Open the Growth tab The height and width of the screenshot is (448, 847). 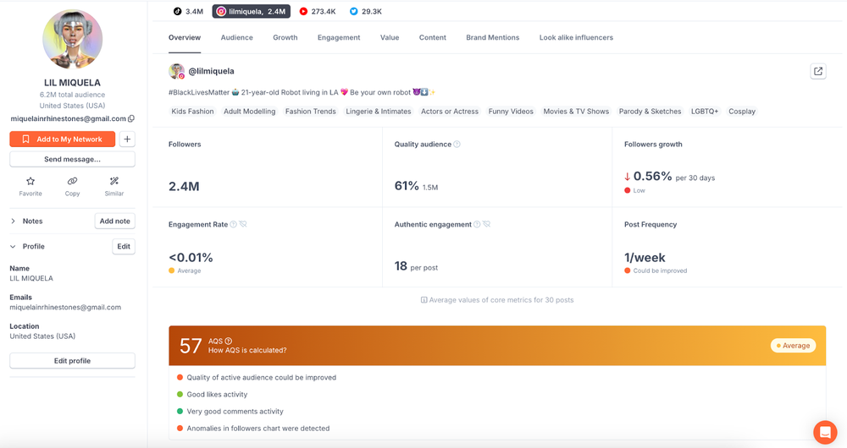285,38
